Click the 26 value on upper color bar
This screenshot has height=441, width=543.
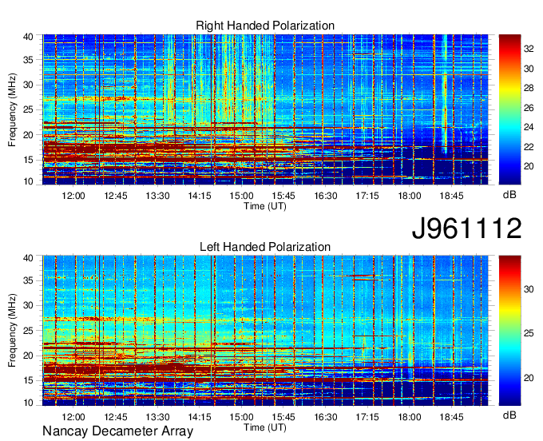click(529, 108)
